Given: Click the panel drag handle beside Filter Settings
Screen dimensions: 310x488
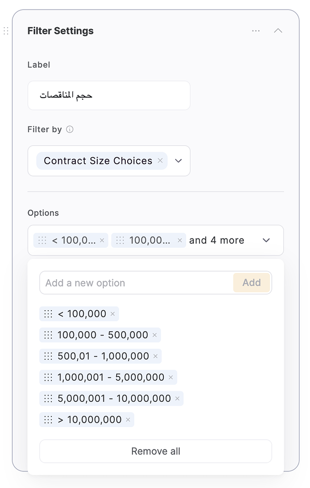Looking at the screenshot, I should (6, 31).
